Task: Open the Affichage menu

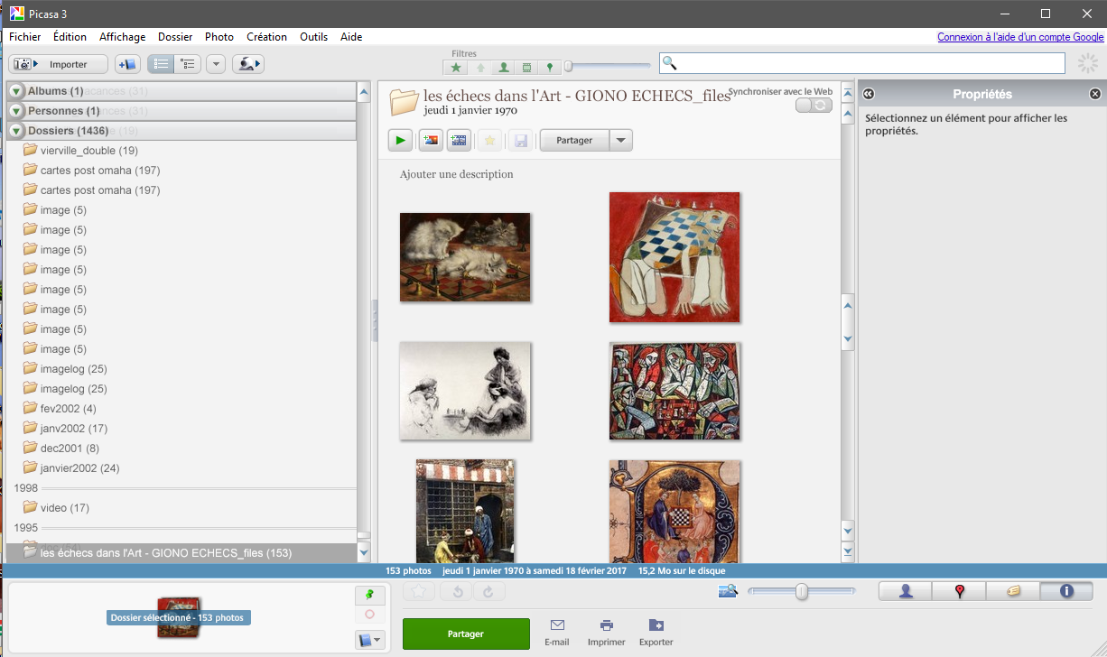Action: 122,37
